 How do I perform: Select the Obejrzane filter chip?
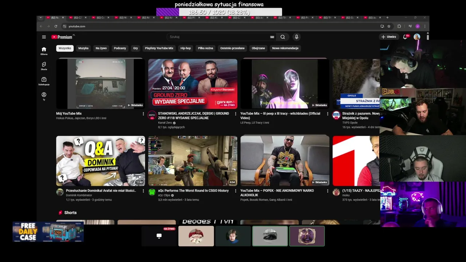(x=258, y=48)
